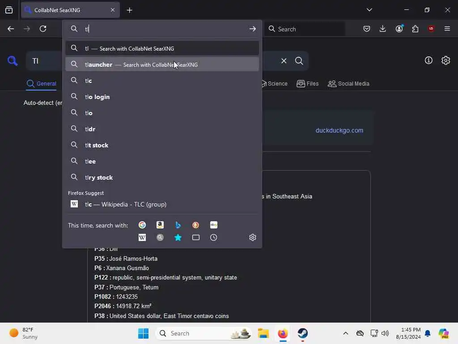The image size is (458, 344).
Task: Search this time with Wikipedia
Action: pyautogui.click(x=142, y=237)
